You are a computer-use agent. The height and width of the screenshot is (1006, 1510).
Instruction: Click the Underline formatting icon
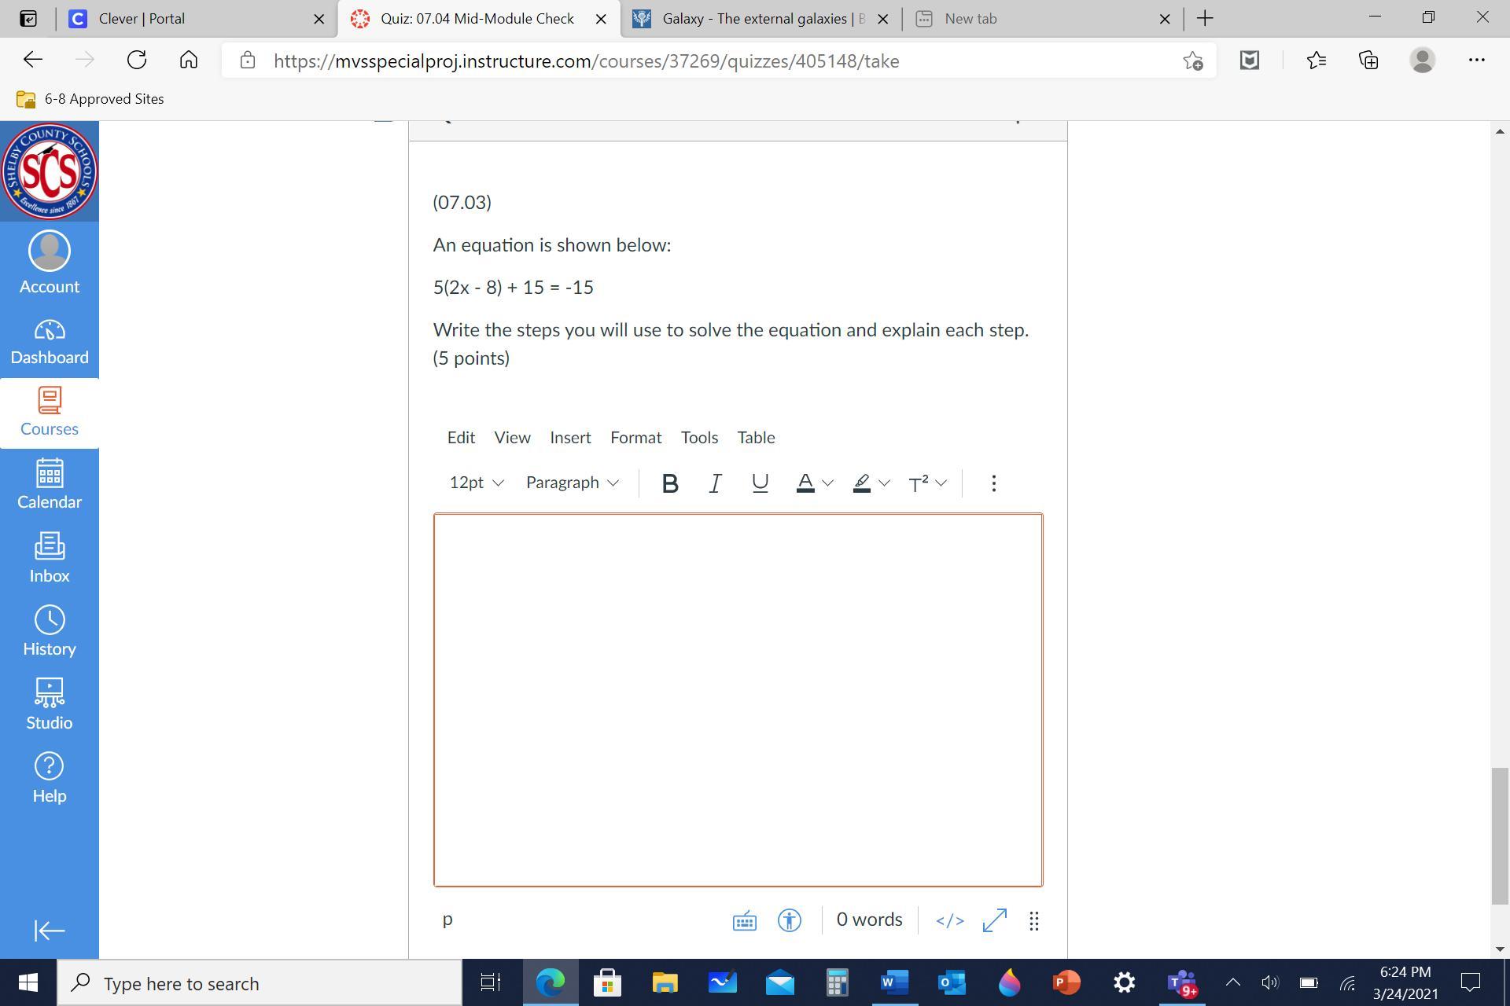coord(760,483)
